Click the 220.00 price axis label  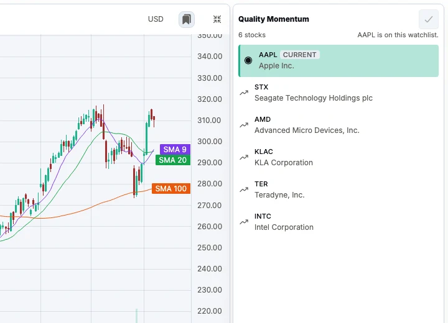[210, 311]
